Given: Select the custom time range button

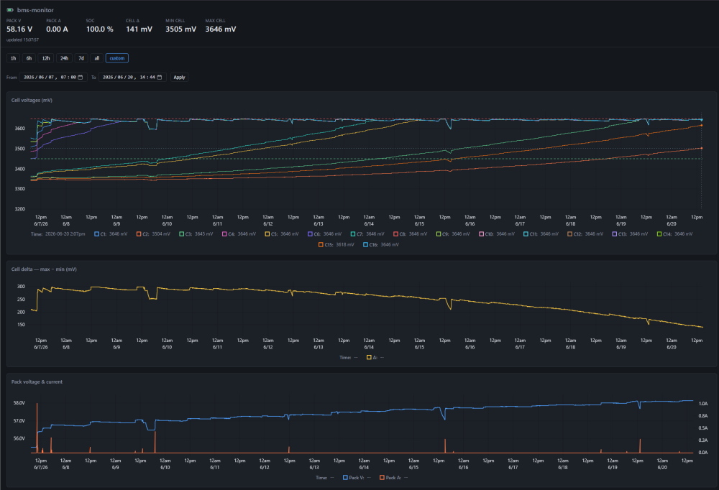Looking at the screenshot, I should click(x=117, y=58).
